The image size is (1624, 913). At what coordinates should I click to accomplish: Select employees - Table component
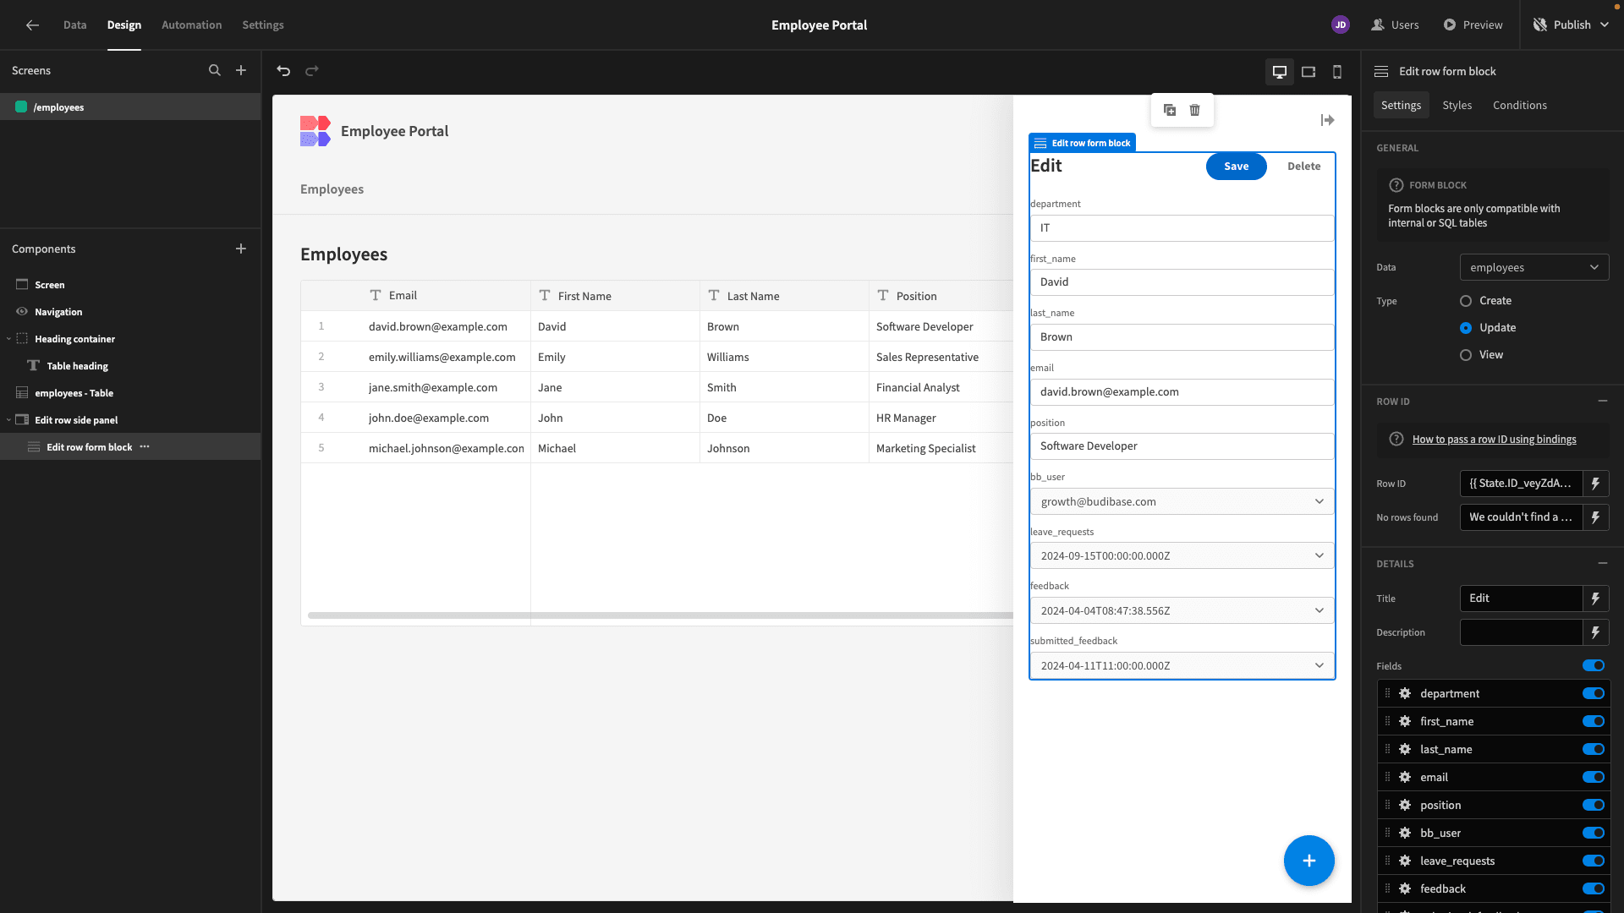pyautogui.click(x=74, y=393)
